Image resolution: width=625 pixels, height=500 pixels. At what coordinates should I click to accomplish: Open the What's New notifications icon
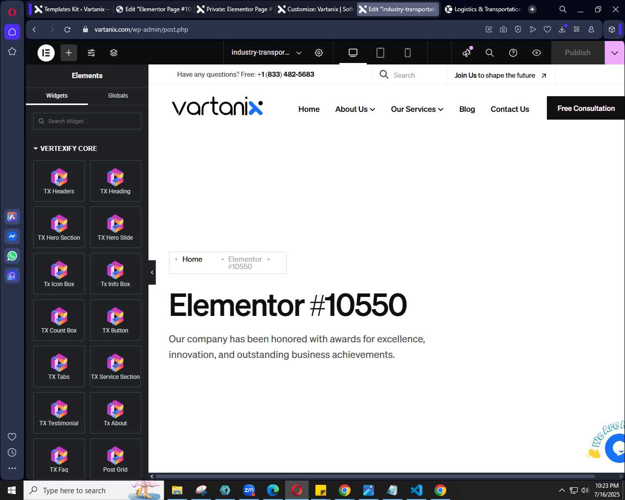click(467, 52)
